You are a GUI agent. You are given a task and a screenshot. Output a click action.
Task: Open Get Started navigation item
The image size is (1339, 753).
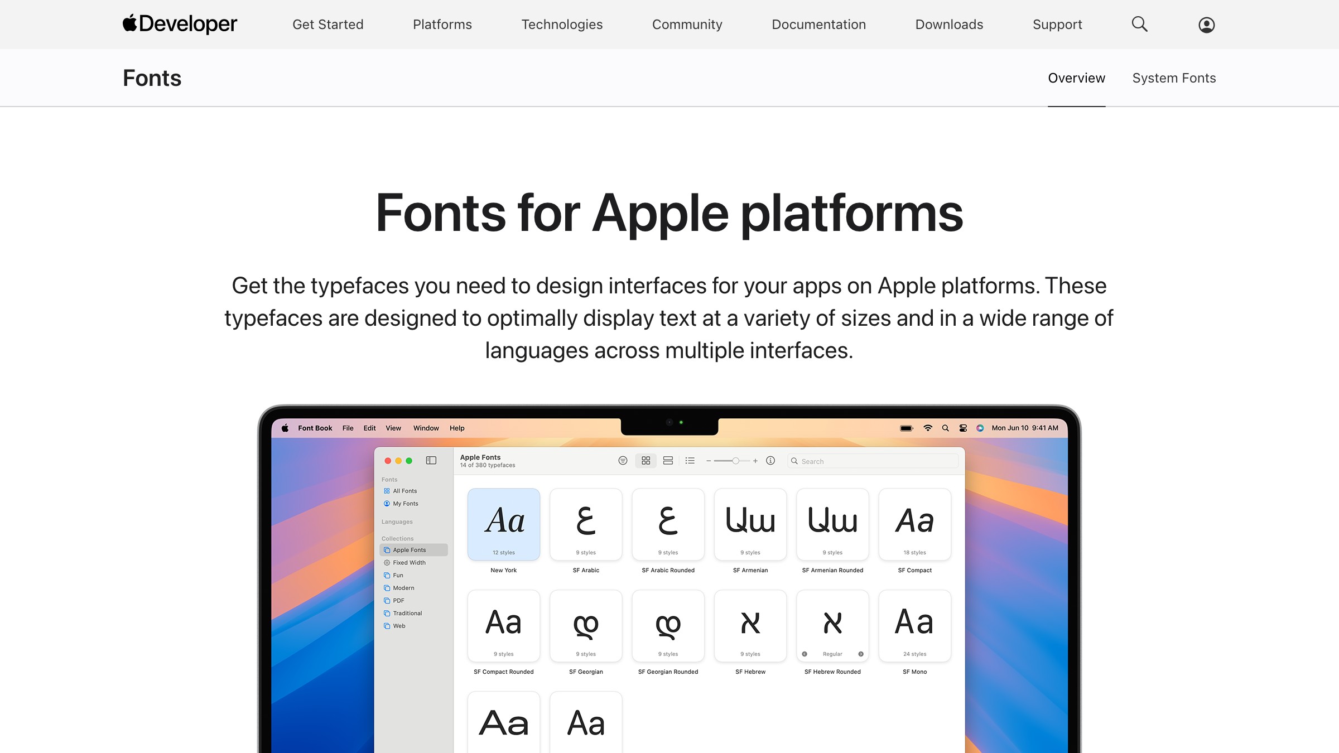coord(327,25)
